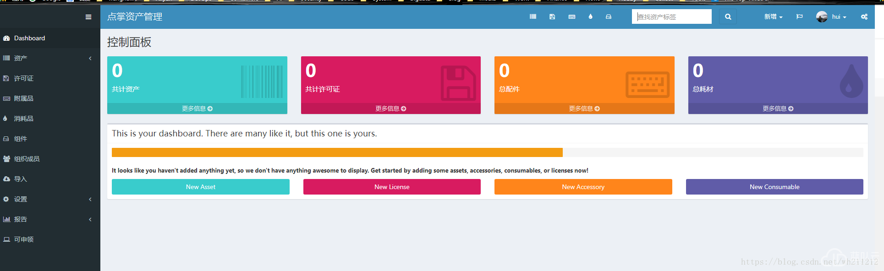The image size is (884, 271).
Task: Select 许可证 in the sidebar
Action: click(x=24, y=78)
